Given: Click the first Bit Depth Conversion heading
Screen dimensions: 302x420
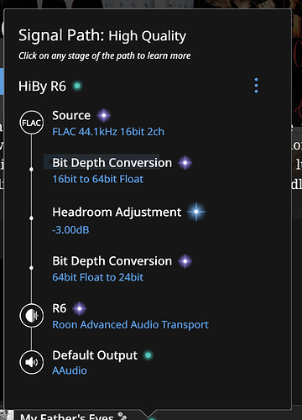Looking at the screenshot, I should point(112,163).
